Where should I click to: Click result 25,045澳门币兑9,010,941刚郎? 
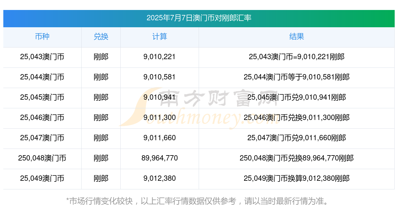pyautogui.click(x=297, y=97)
